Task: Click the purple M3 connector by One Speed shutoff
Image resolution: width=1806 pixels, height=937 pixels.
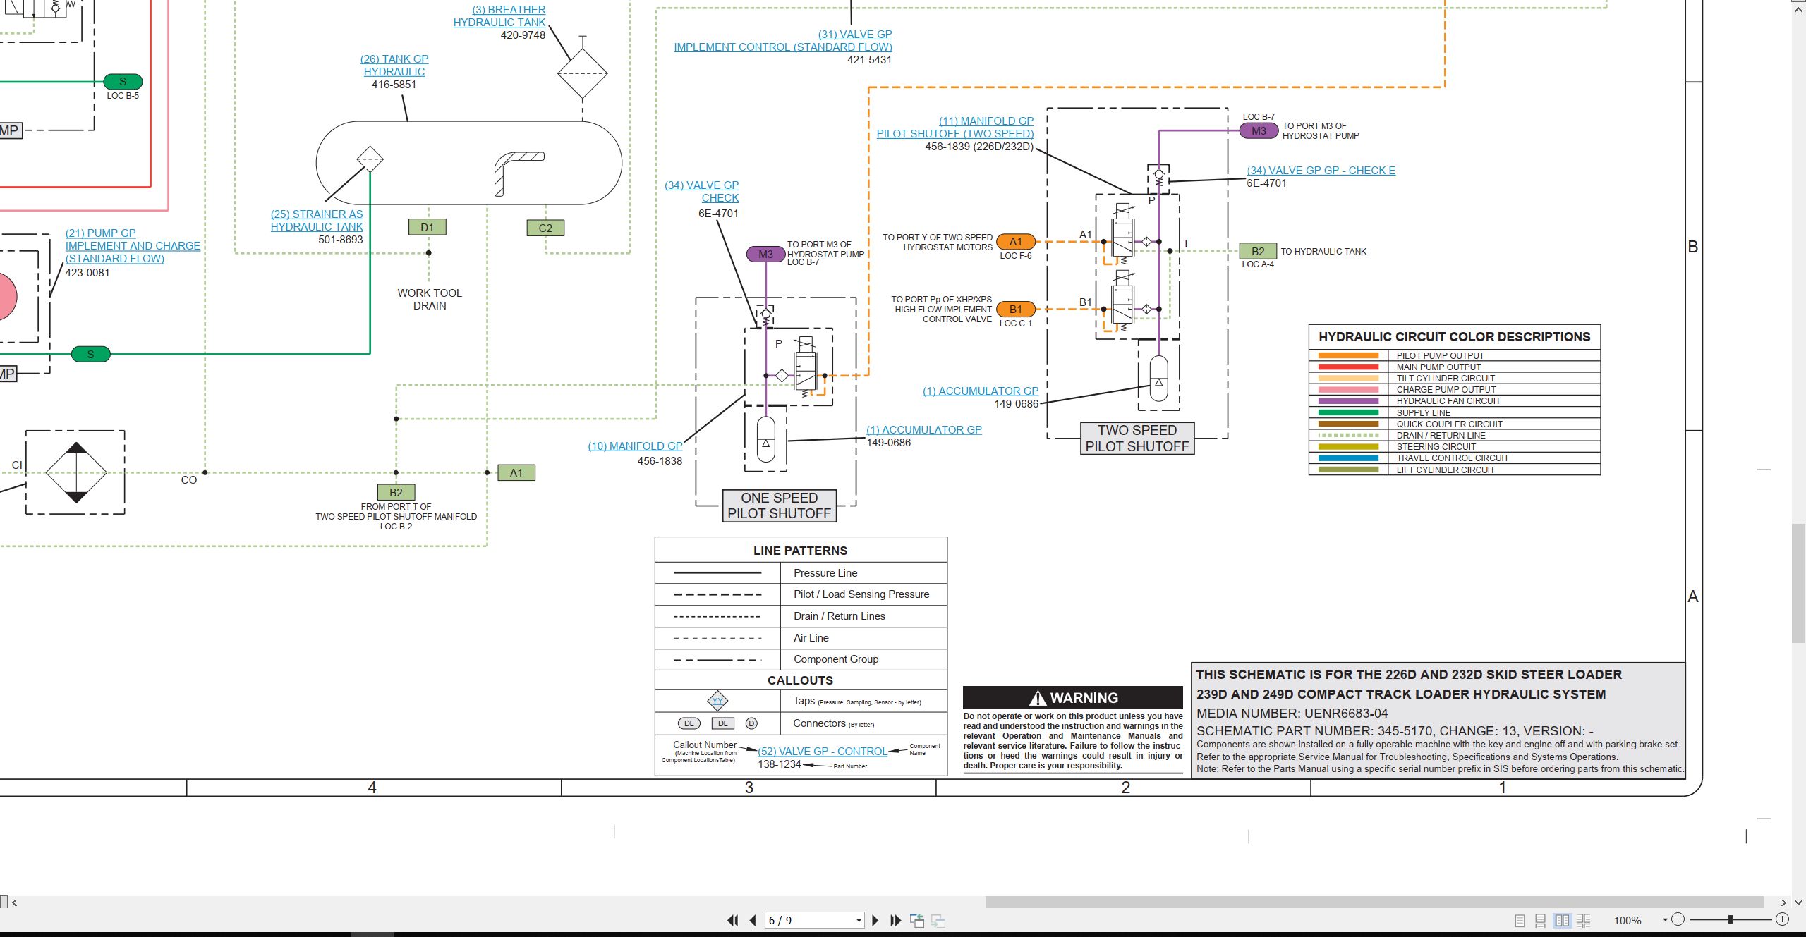Action: pyautogui.click(x=765, y=255)
